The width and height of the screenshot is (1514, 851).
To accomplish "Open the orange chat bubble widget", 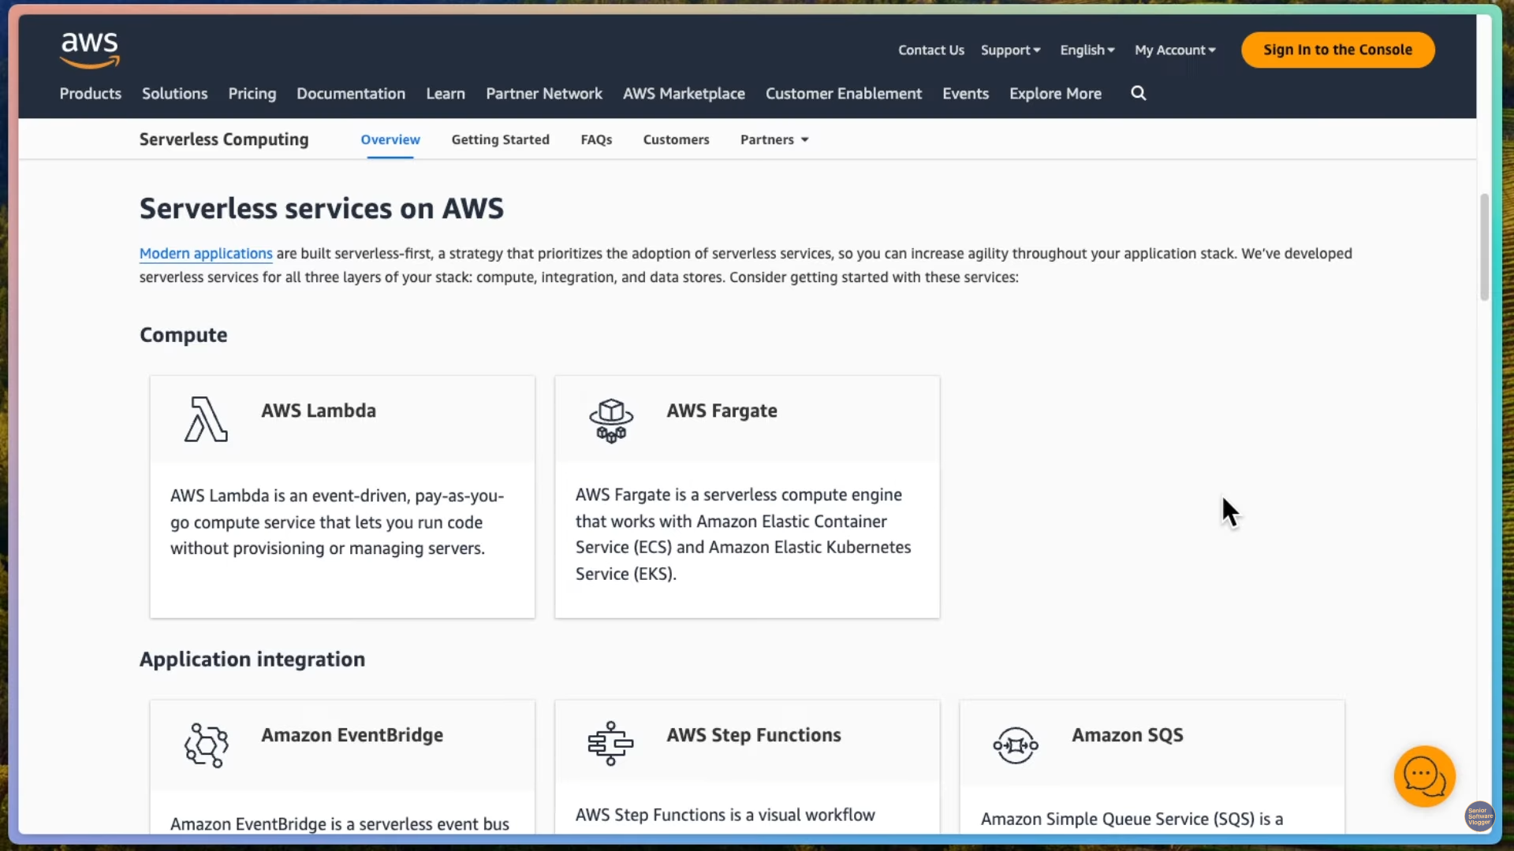I will [1424, 776].
